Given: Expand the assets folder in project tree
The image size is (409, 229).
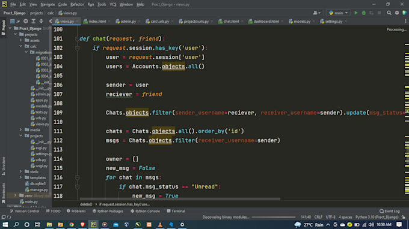Looking at the screenshot, I should point(21,40).
